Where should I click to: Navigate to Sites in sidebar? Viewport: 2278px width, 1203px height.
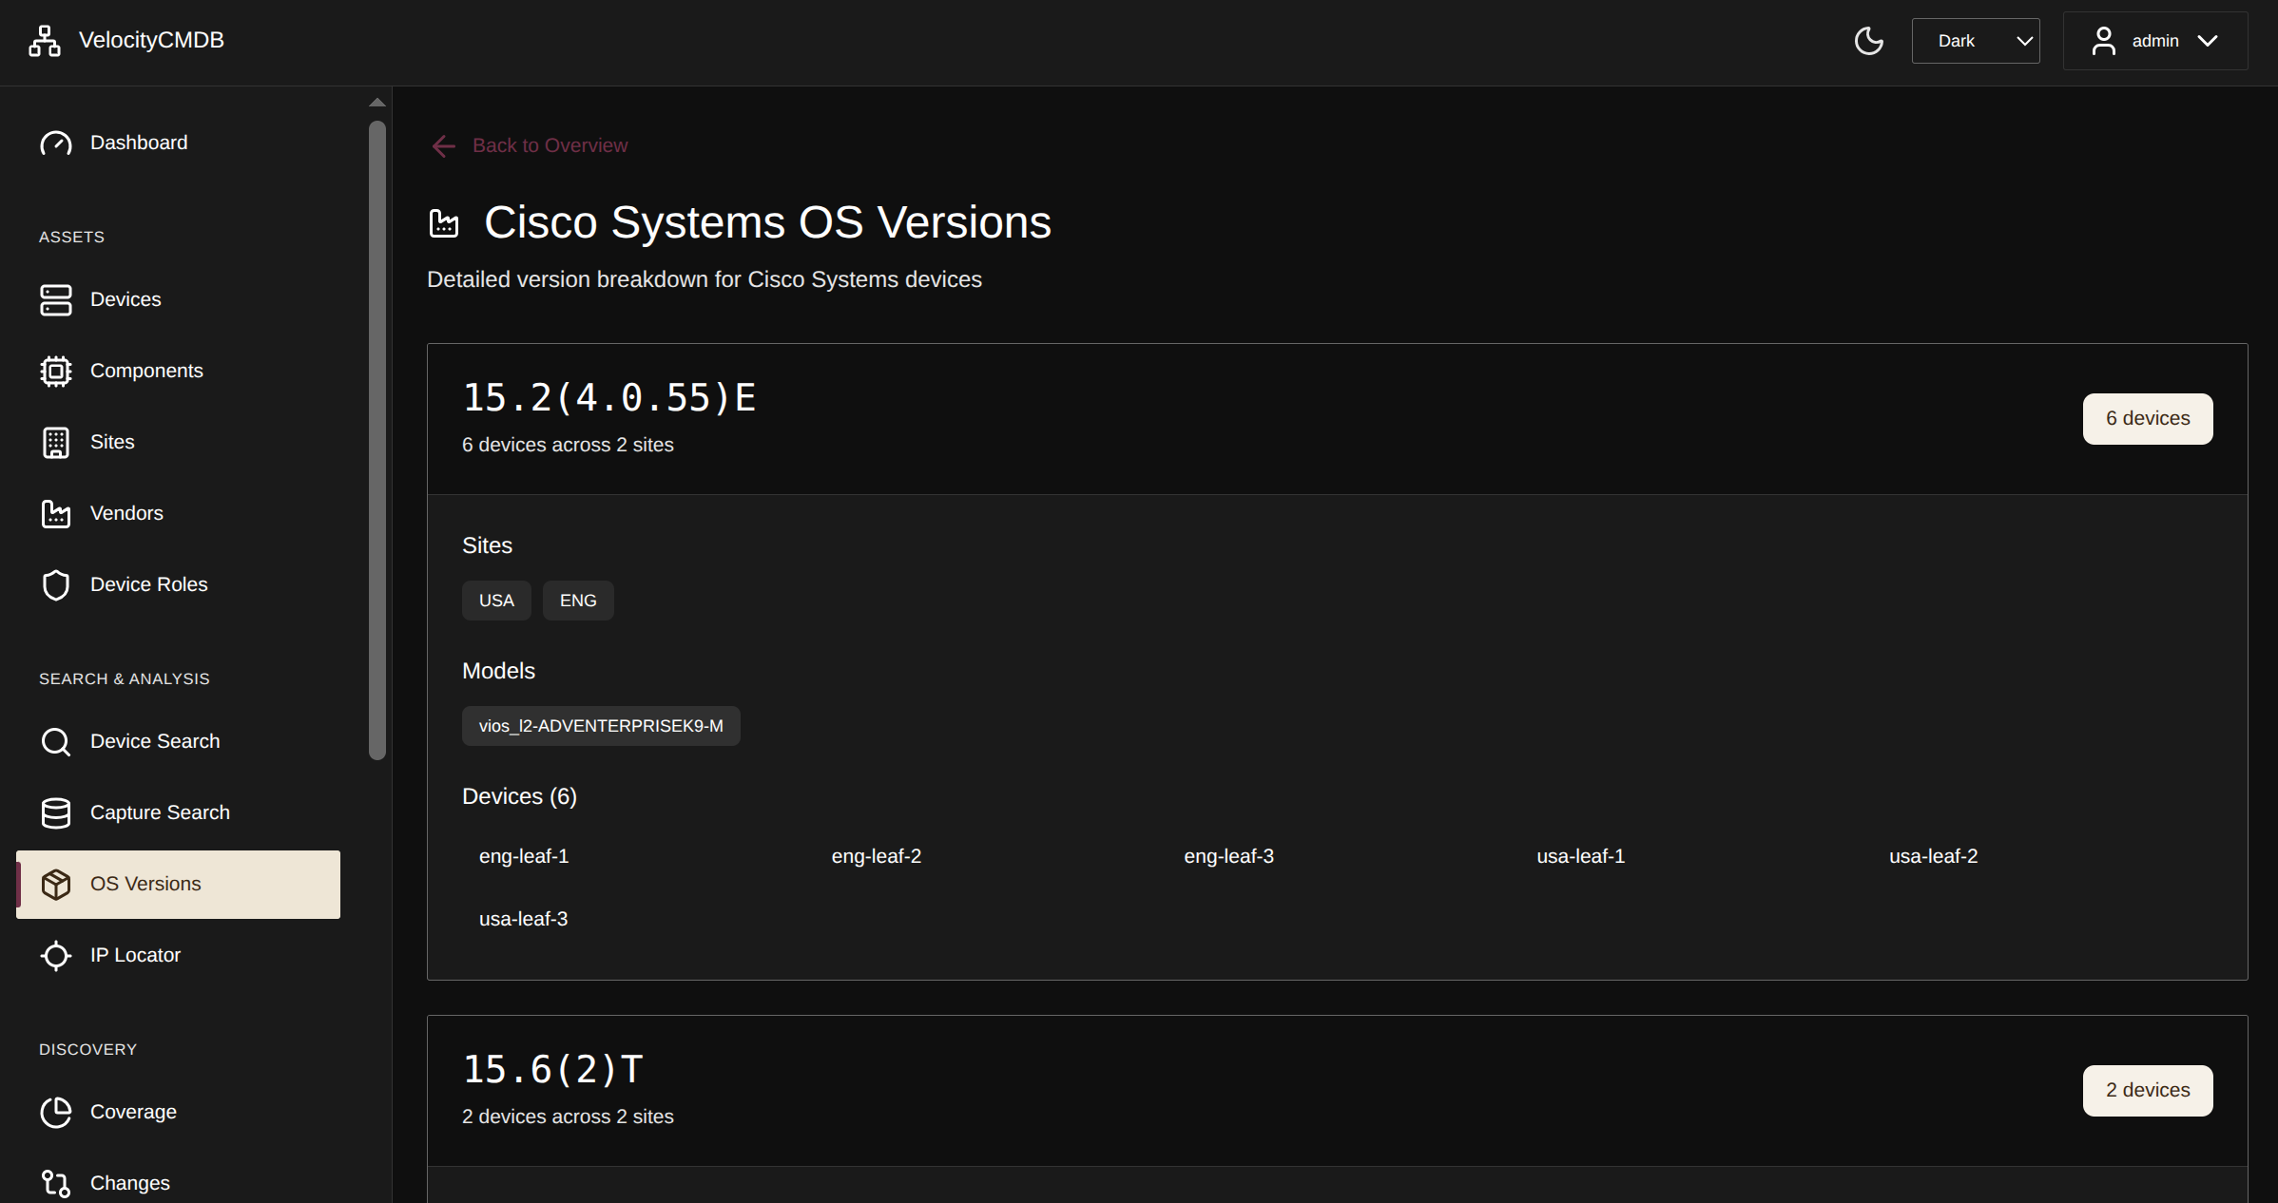coord(179,443)
